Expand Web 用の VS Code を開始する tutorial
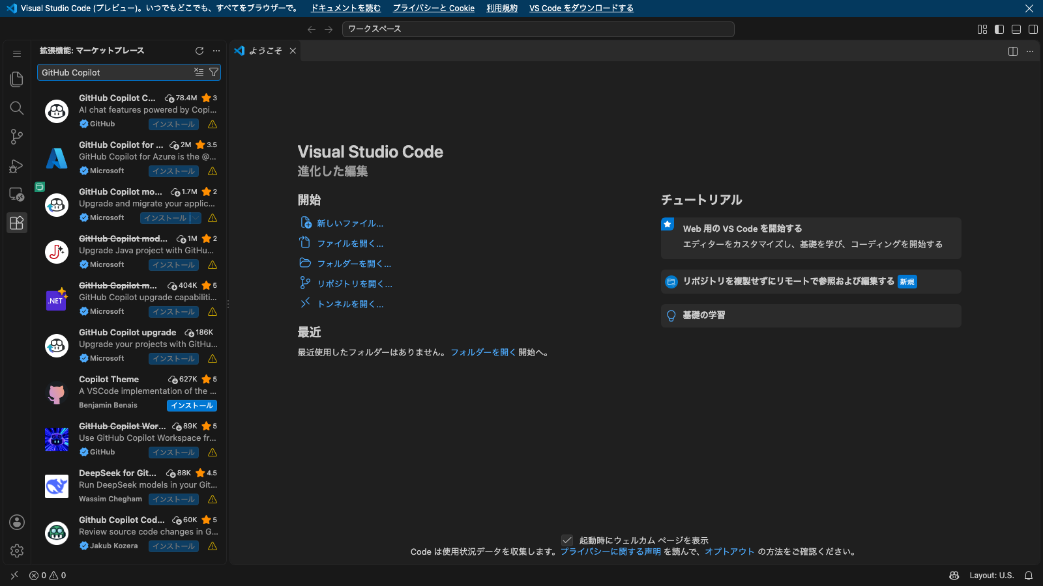 [x=811, y=238]
